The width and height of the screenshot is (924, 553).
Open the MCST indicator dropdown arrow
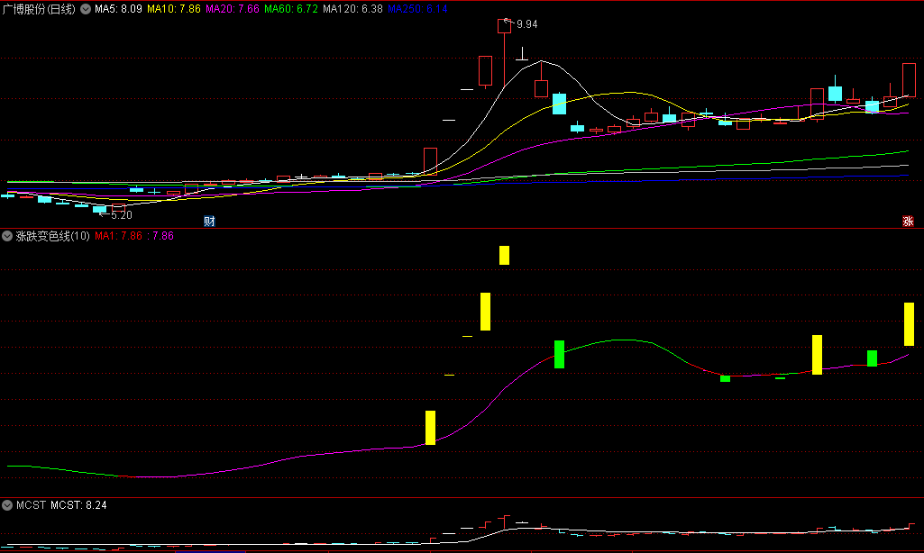(x=7, y=505)
